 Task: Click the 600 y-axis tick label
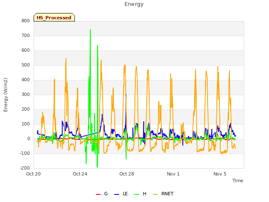[26, 50]
